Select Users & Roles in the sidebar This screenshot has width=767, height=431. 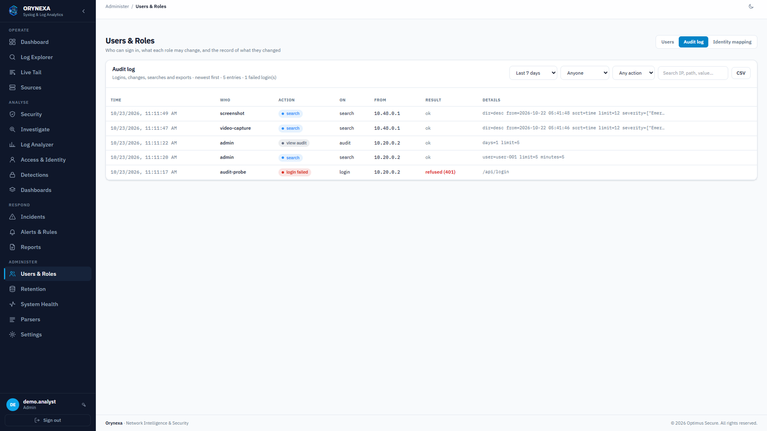click(x=48, y=274)
